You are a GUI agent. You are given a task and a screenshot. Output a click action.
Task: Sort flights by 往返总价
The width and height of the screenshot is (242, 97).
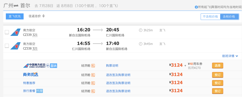coord(37,16)
